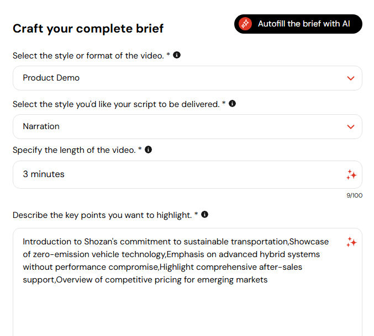Image resolution: width=374 pixels, height=336 pixels.
Task: Expand the Narration dropdown chevron
Action: click(351, 127)
